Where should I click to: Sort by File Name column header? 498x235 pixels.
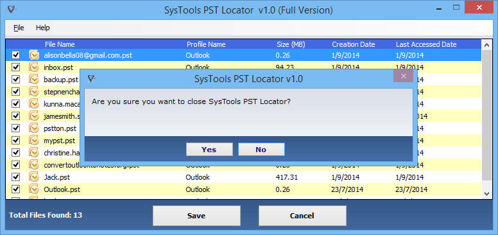(60, 44)
